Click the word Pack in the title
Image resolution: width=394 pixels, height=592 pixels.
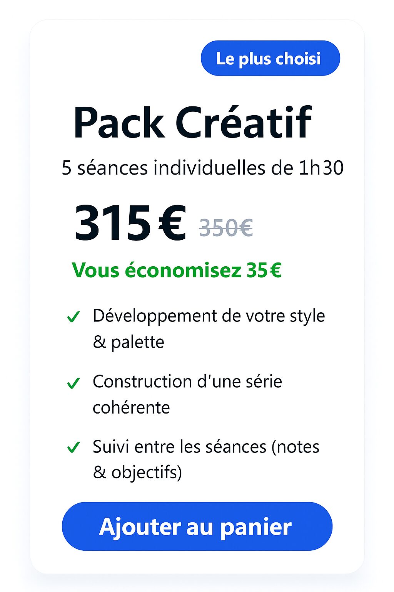click(119, 123)
